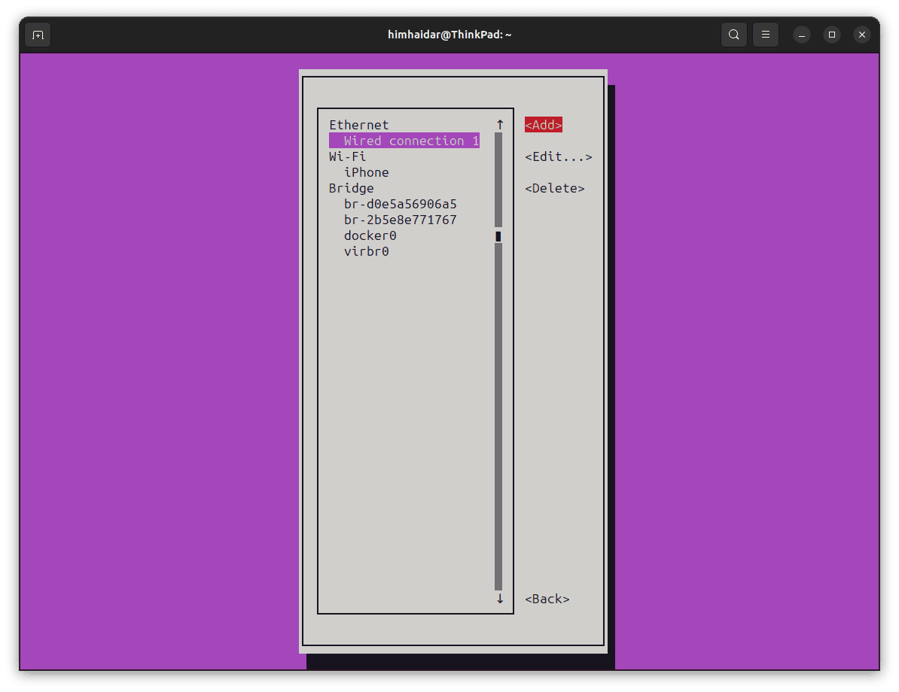Select the virbr0 bridge

[x=367, y=251]
